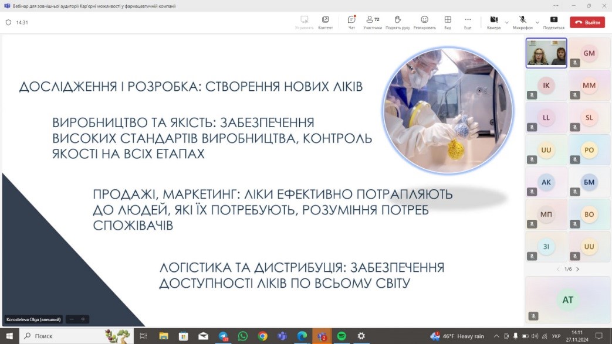The image size is (612, 344).
Task: Leave the meeting with Выйти button
Action: click(x=587, y=22)
